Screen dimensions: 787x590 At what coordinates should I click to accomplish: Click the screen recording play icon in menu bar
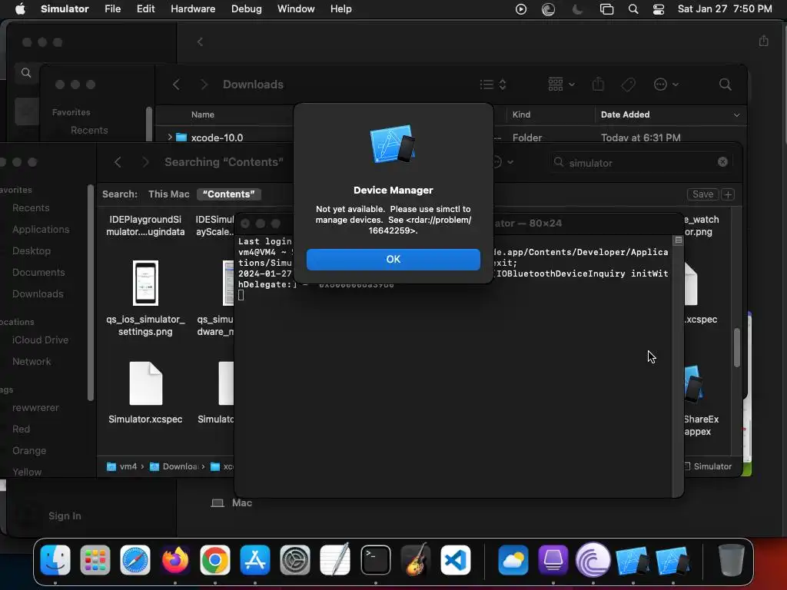(x=521, y=9)
